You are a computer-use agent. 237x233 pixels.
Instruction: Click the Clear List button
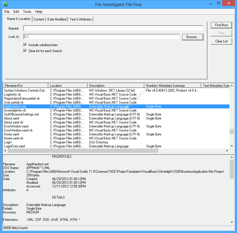221,41
